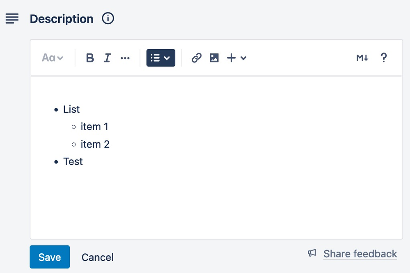Insert a link
Image resolution: width=410 pixels, height=273 pixels.
(197, 58)
